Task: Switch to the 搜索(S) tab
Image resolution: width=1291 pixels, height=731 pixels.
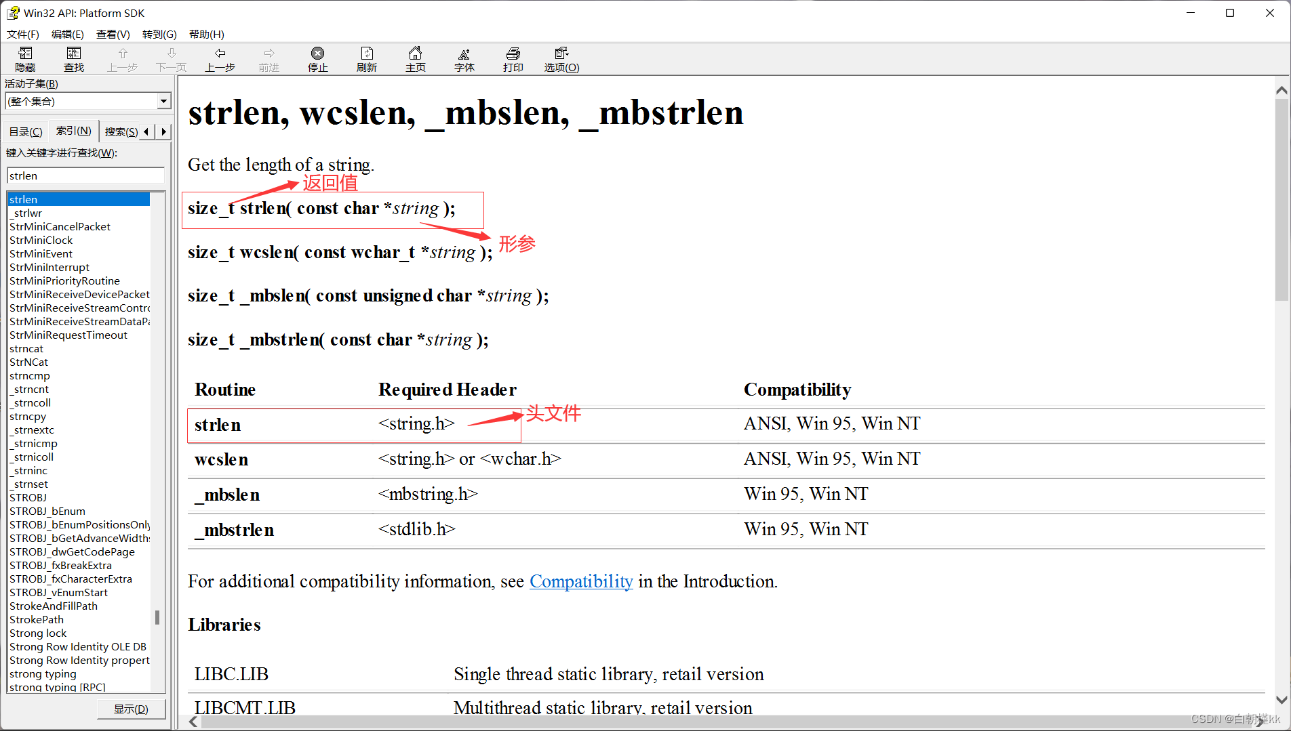Action: tap(121, 131)
